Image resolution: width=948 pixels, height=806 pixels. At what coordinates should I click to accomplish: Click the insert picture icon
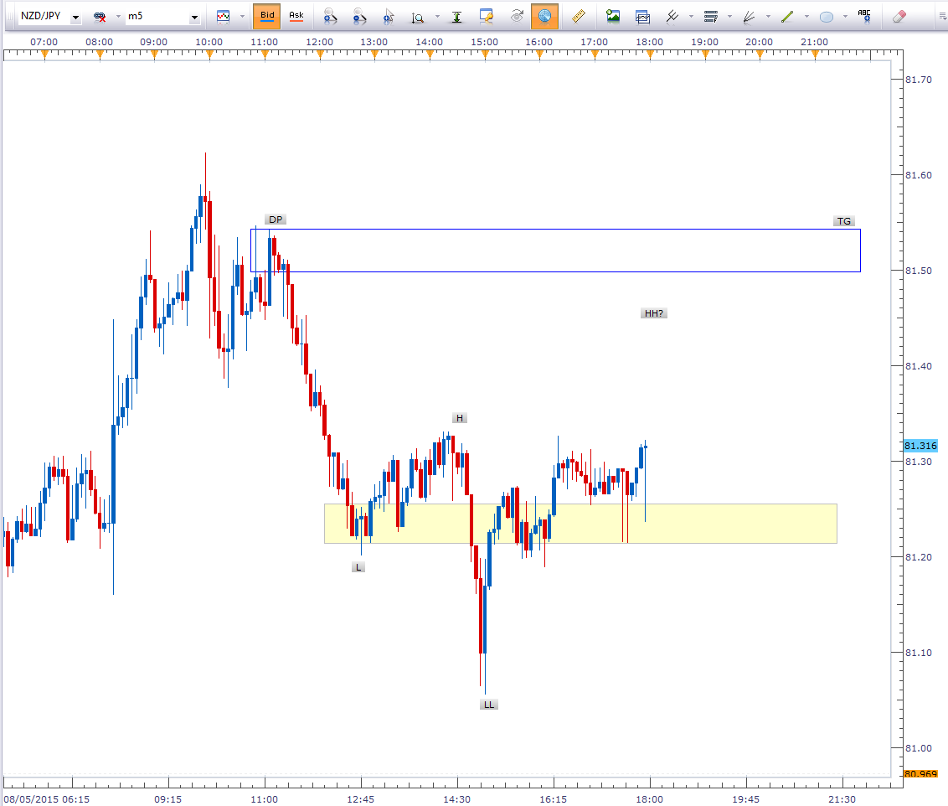tap(613, 16)
